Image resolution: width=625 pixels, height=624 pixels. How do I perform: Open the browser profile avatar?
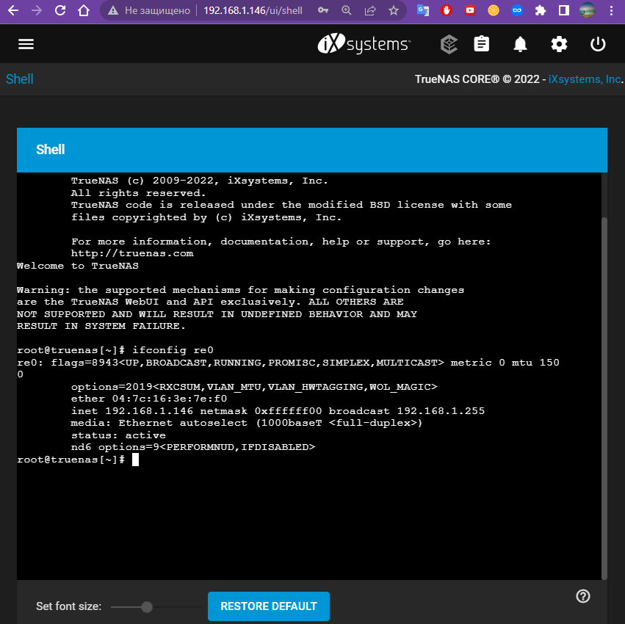click(x=588, y=10)
